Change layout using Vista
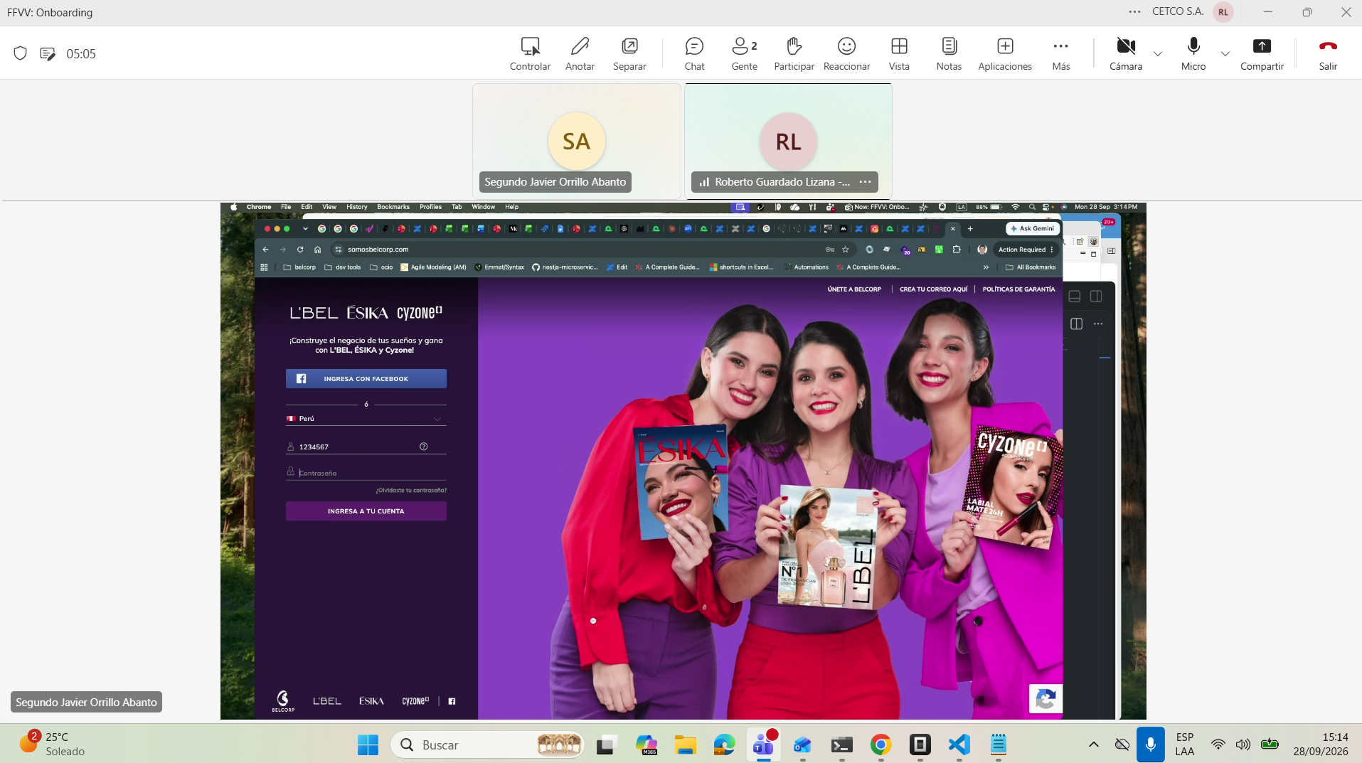 tap(899, 54)
